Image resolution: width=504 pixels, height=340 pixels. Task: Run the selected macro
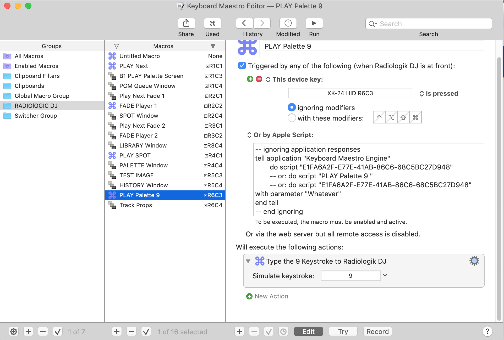[314, 23]
